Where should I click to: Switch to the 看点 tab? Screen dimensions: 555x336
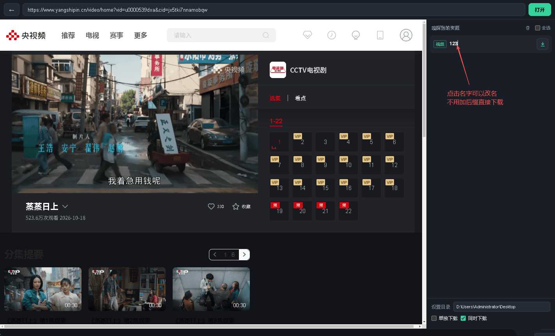(x=300, y=98)
